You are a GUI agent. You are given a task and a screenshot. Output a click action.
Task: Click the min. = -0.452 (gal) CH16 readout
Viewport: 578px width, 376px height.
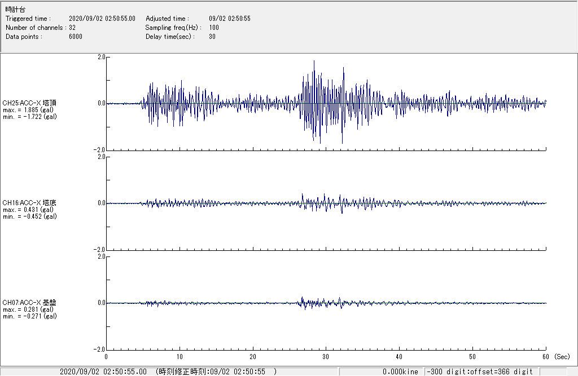point(29,216)
